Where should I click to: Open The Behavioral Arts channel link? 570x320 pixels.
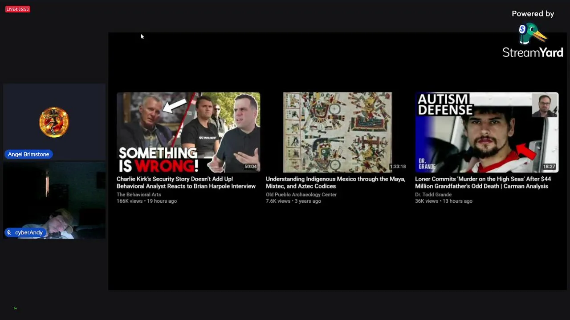click(139, 195)
